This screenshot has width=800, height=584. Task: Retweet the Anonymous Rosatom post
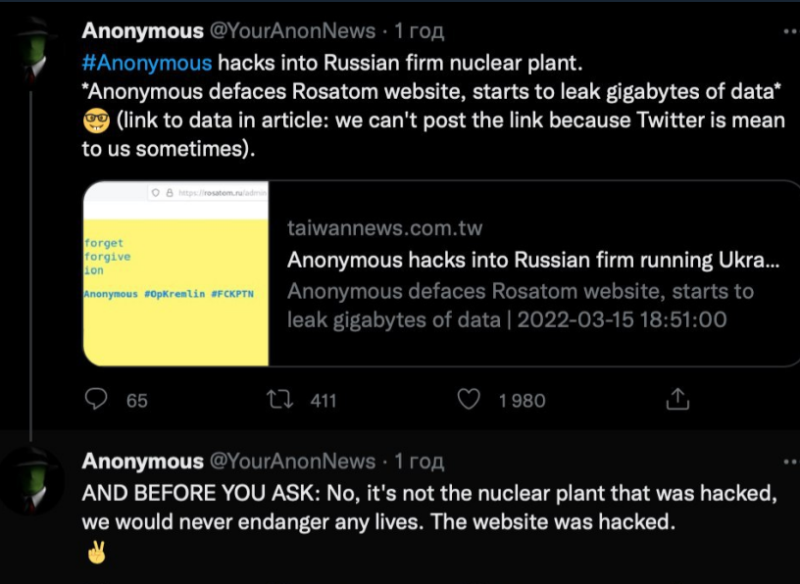pyautogui.click(x=279, y=399)
